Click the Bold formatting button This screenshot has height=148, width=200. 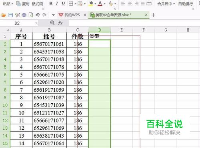[x=51, y=4]
